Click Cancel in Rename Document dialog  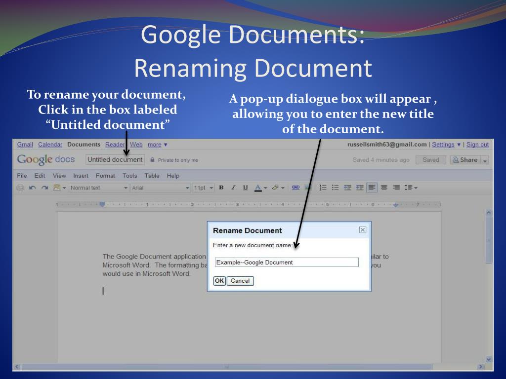(x=241, y=281)
